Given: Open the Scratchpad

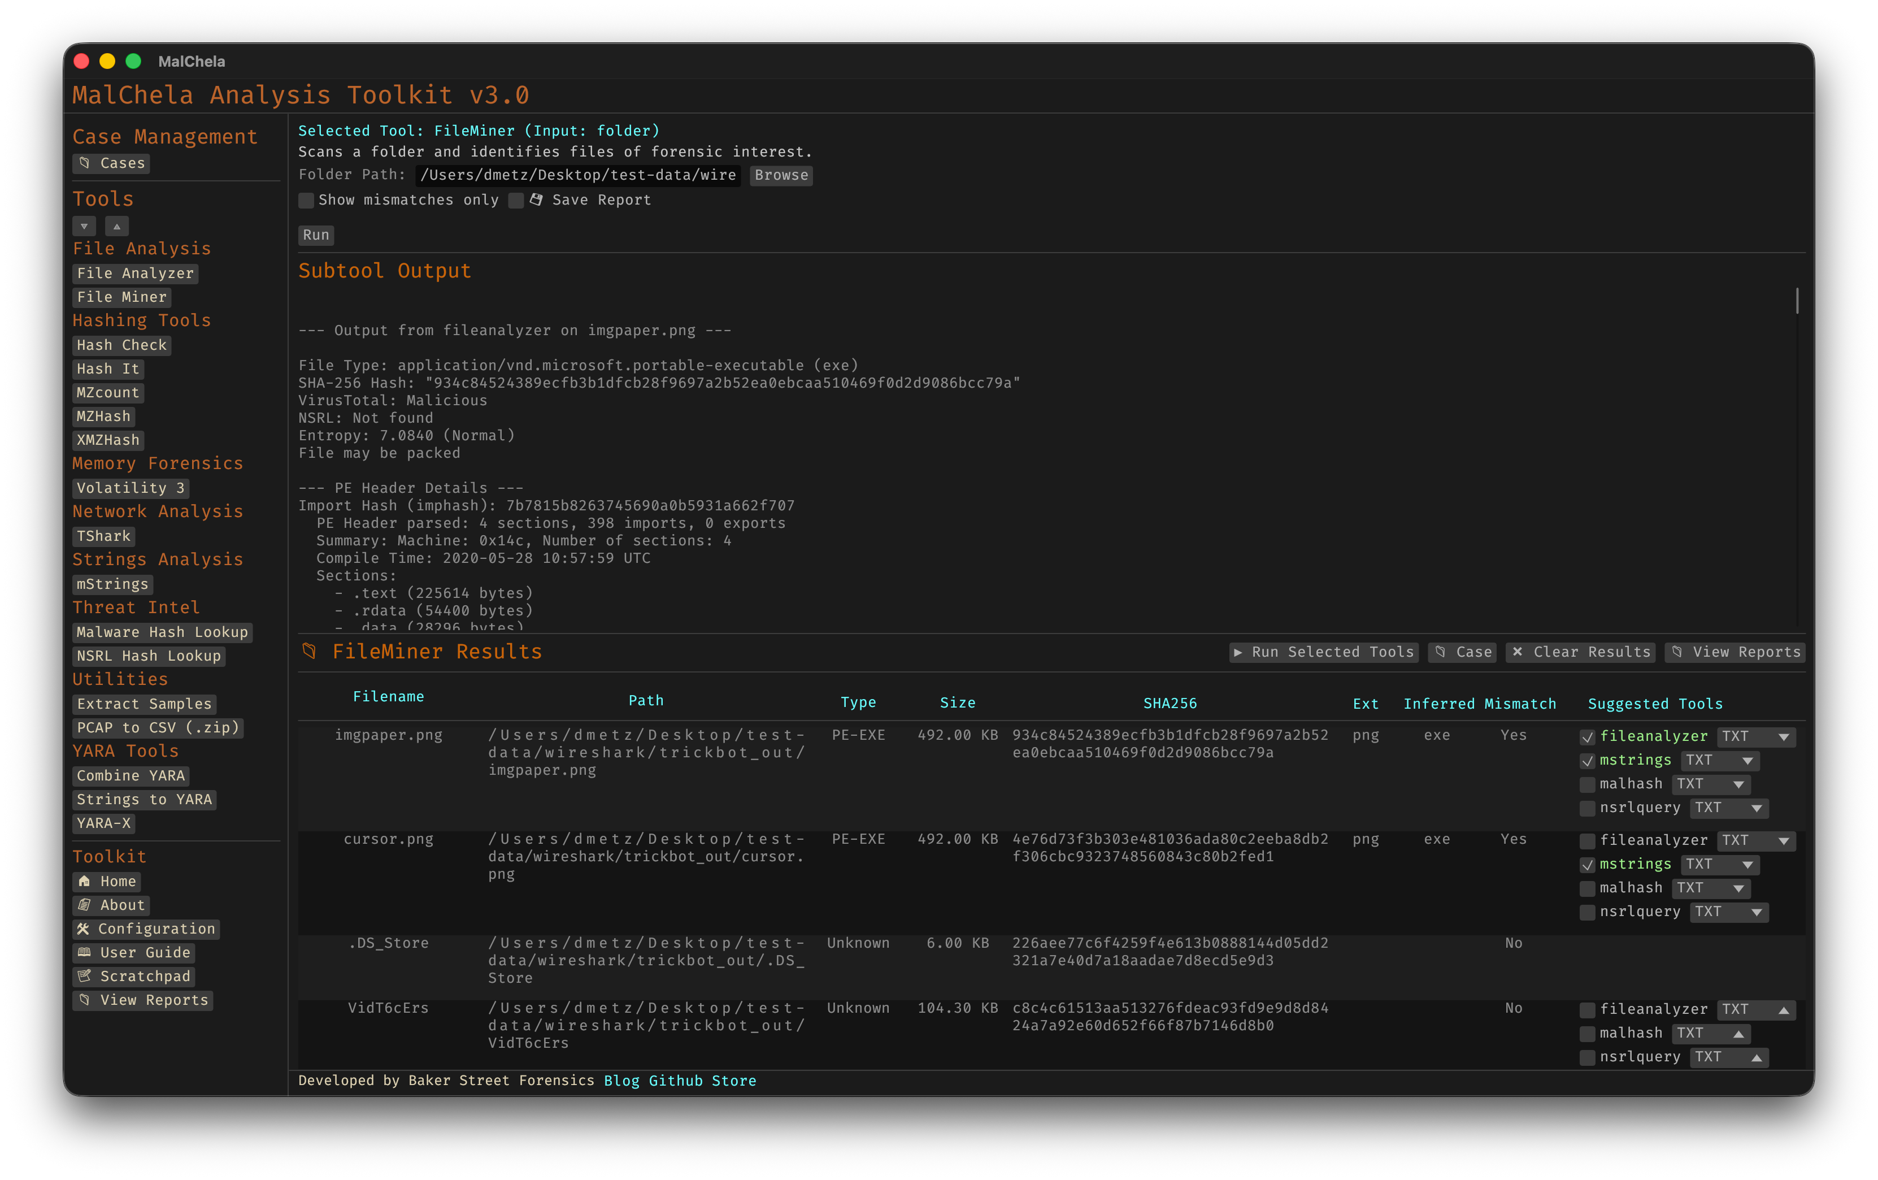Looking at the screenshot, I should 133,975.
